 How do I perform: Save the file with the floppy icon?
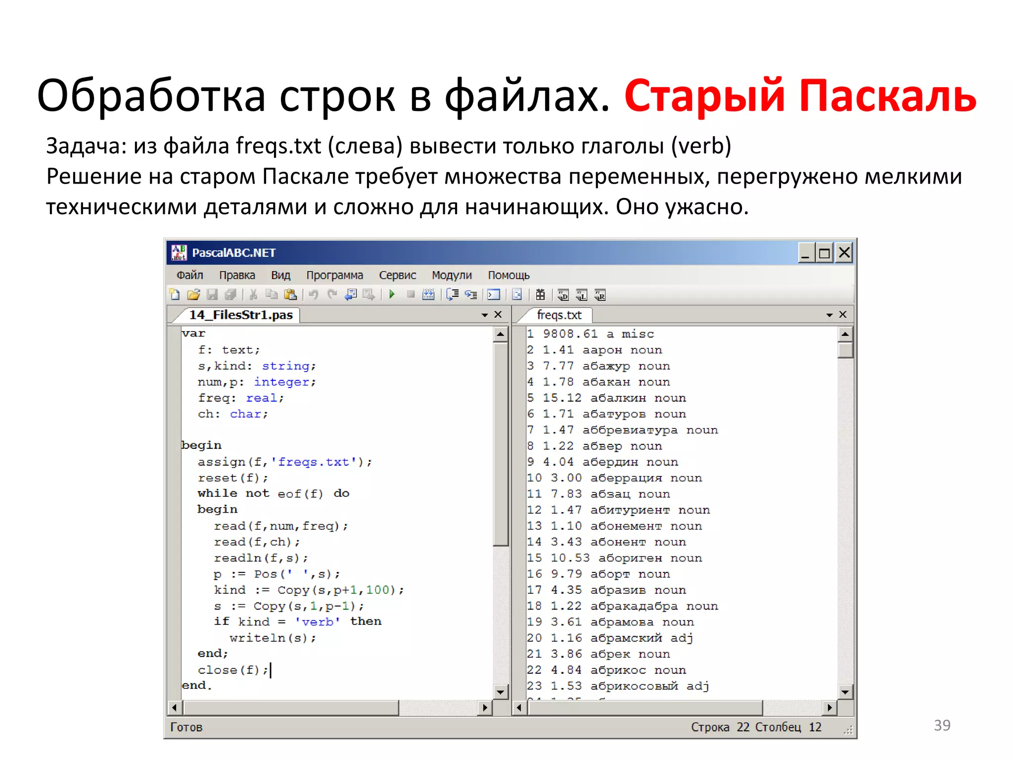[x=212, y=294]
